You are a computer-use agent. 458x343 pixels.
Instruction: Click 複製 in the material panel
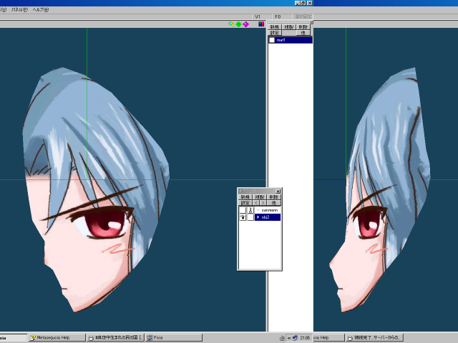pos(289,27)
